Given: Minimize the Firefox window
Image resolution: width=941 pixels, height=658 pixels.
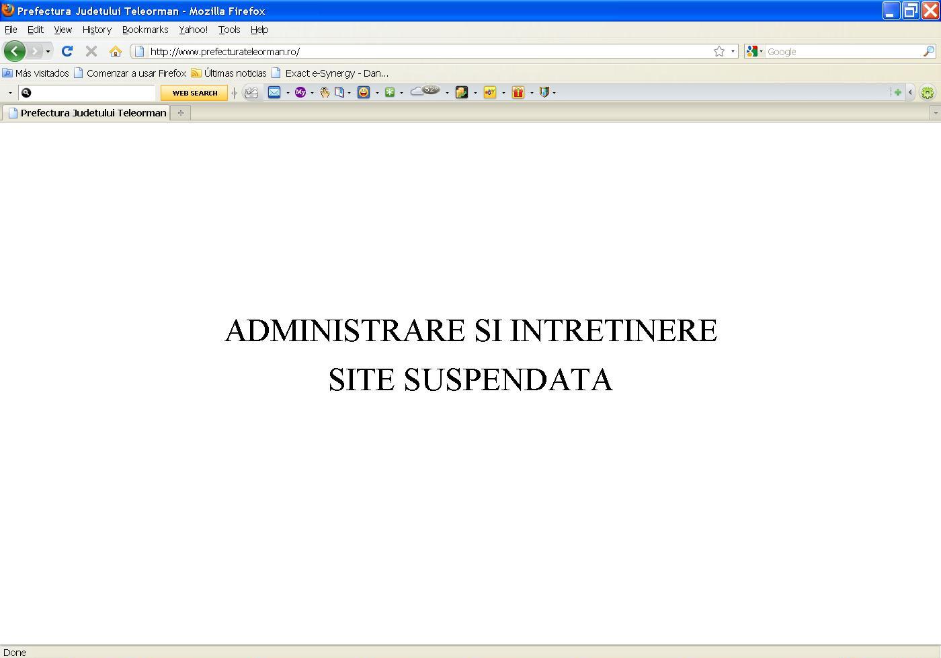Looking at the screenshot, I should pos(891,10).
